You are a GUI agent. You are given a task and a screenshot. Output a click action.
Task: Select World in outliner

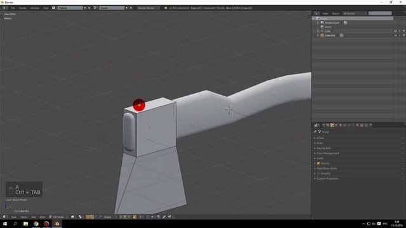[x=328, y=27]
